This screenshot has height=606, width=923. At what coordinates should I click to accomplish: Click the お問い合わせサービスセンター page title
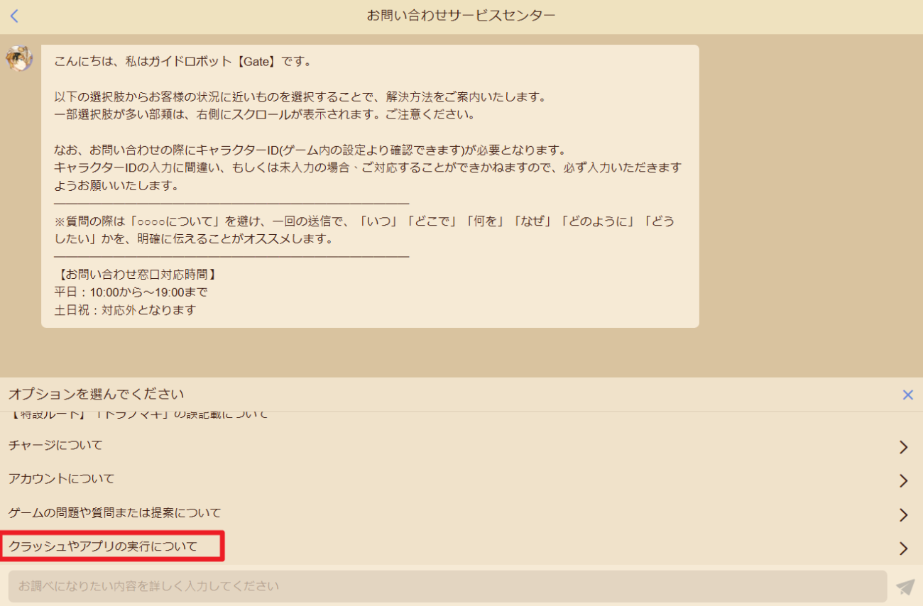pyautogui.click(x=461, y=16)
